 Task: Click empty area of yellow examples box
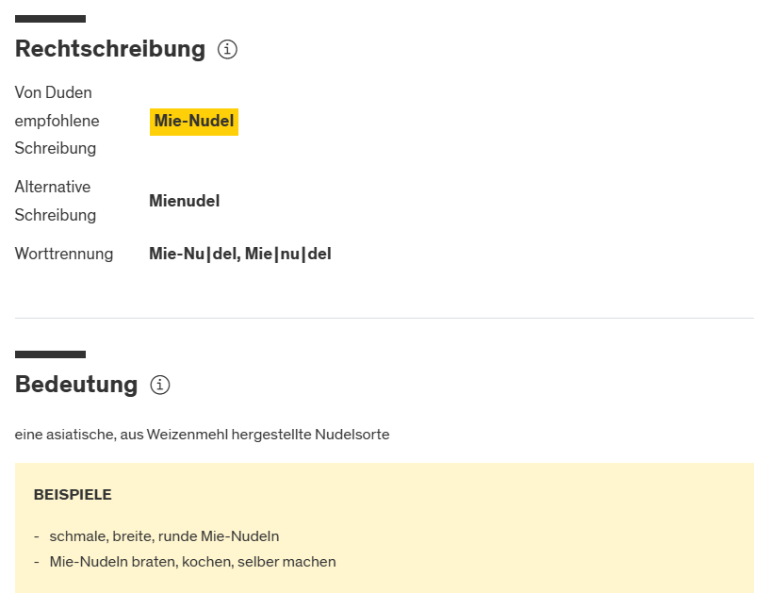coord(565,528)
